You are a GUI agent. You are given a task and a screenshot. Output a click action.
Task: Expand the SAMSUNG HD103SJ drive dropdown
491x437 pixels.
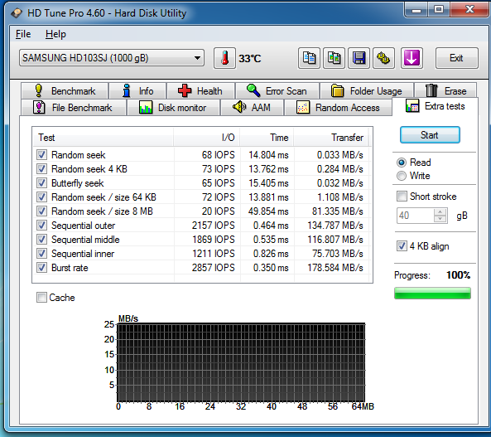point(112,58)
